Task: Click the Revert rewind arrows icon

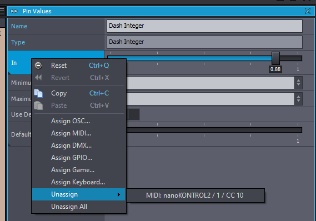Action: 38,78
